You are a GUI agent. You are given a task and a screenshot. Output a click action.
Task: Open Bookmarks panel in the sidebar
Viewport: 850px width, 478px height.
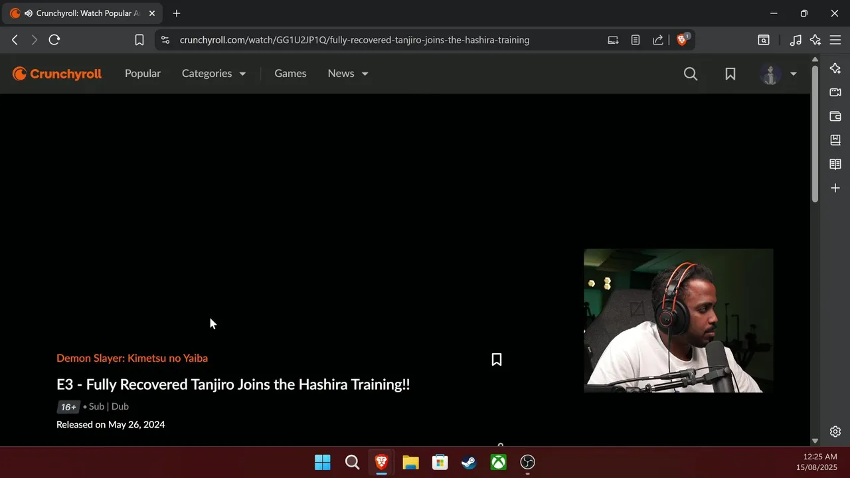835,140
